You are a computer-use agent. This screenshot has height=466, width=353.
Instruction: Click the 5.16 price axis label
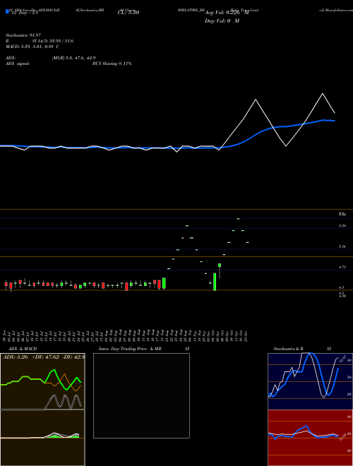click(x=342, y=246)
